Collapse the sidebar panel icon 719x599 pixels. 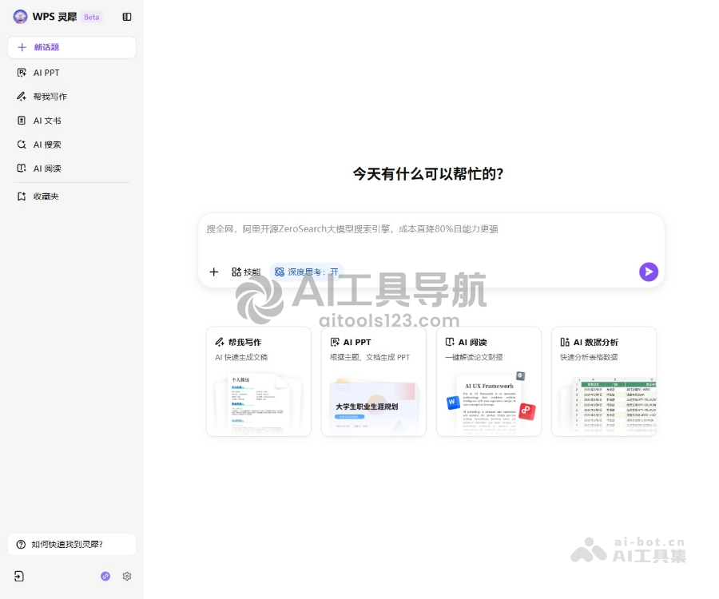click(x=127, y=17)
